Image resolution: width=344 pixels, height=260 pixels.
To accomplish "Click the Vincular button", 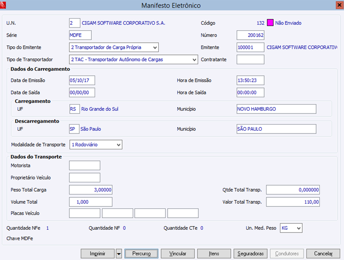I will coord(178,253).
